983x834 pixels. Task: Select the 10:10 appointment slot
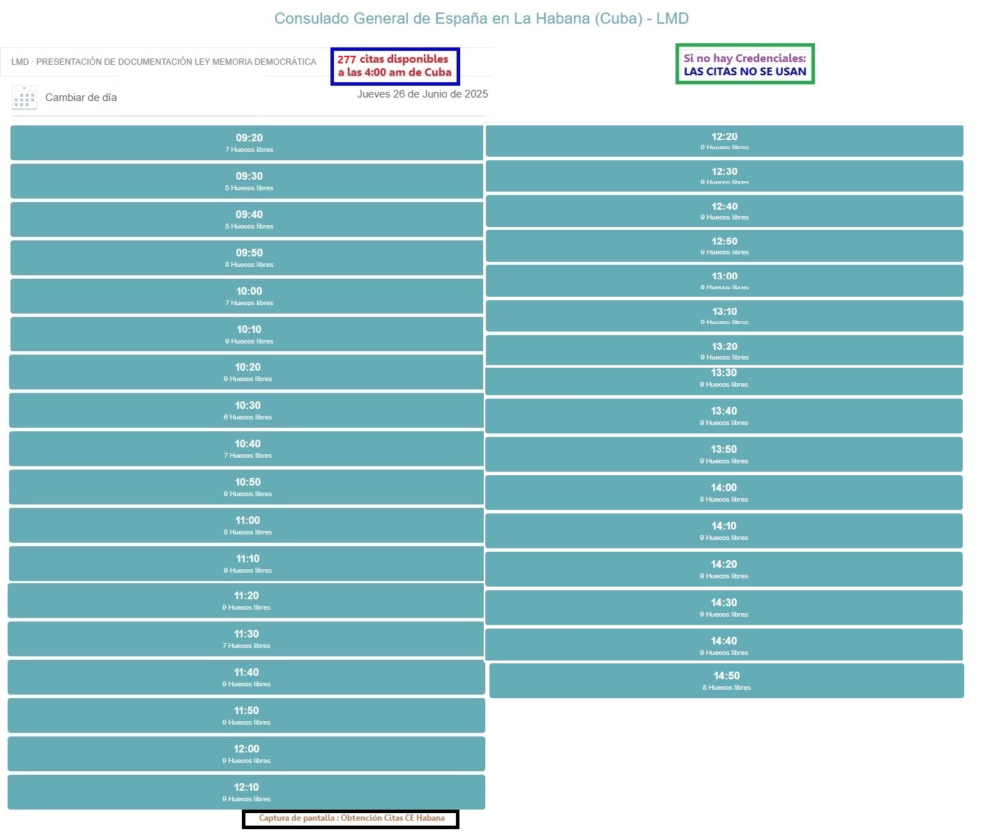(x=247, y=334)
